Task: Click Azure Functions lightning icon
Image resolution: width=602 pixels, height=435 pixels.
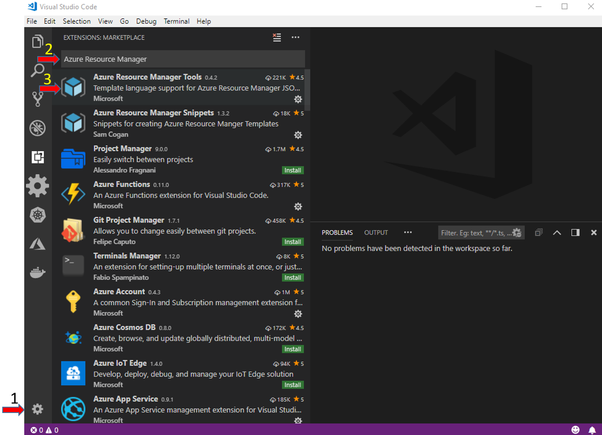Action: (x=73, y=194)
